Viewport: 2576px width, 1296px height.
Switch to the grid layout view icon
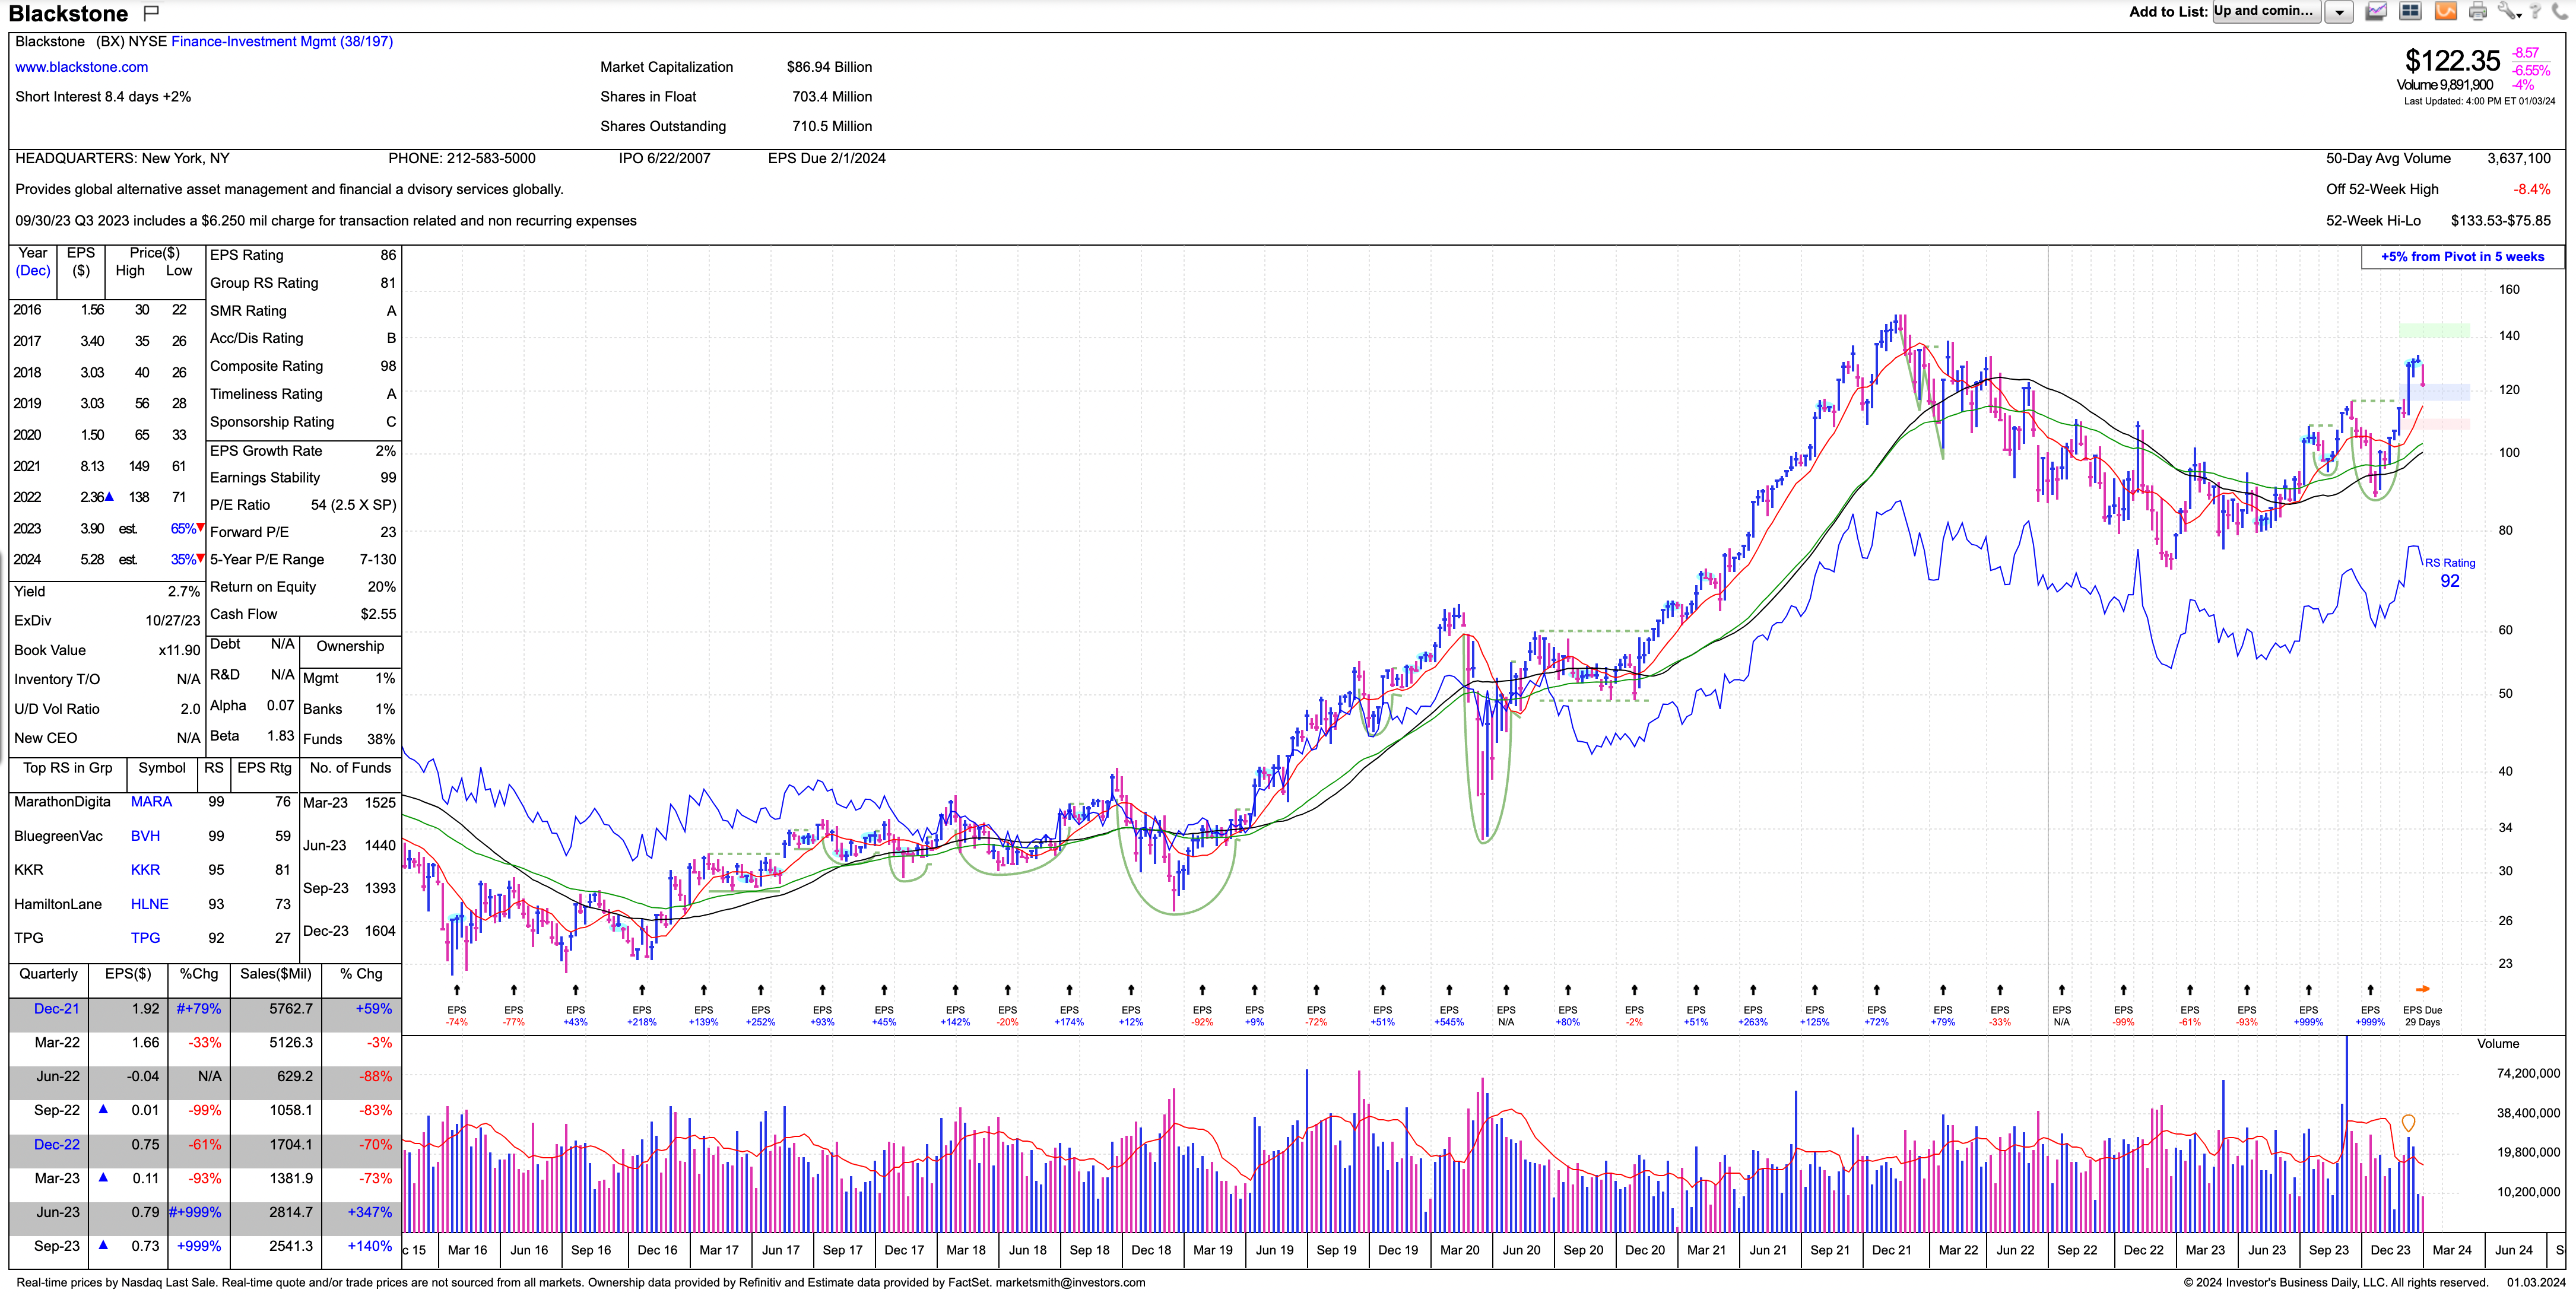[2411, 12]
